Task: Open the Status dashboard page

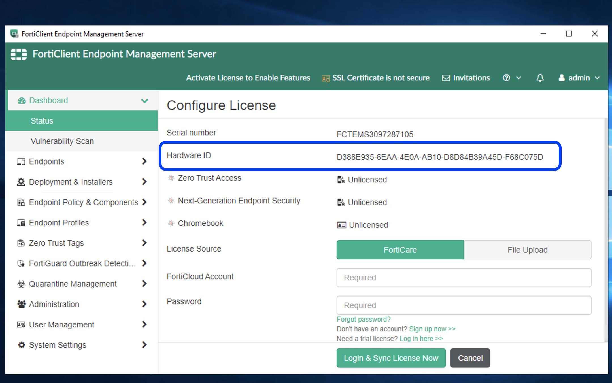Action: click(x=82, y=121)
